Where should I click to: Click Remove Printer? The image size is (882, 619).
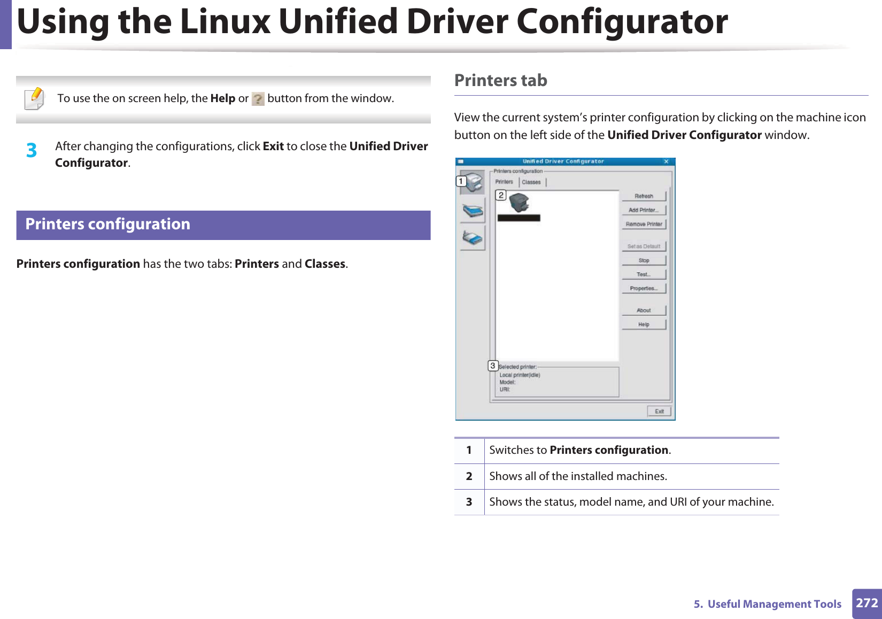[644, 223]
